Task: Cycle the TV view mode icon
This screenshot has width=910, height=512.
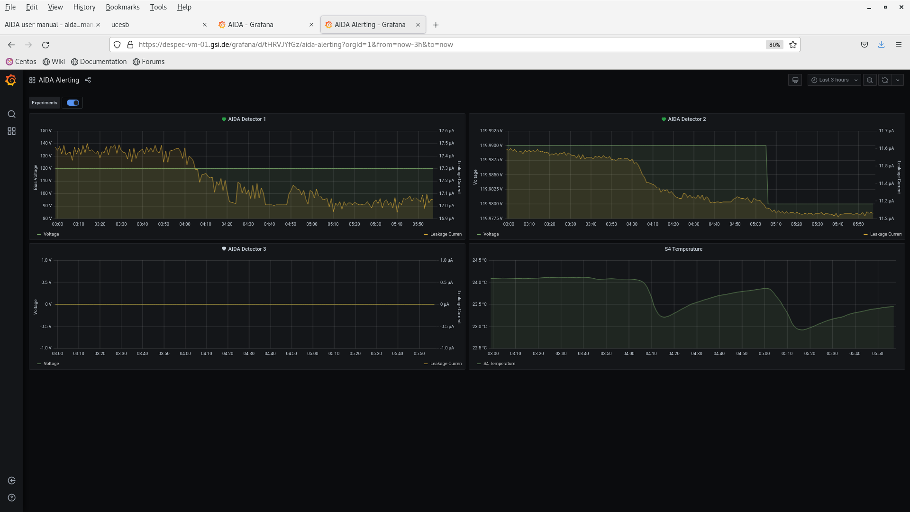Action: 795,80
